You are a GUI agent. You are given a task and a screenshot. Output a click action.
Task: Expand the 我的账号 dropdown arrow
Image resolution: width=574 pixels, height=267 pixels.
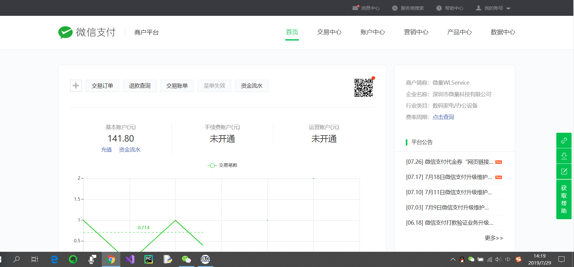tap(508, 9)
